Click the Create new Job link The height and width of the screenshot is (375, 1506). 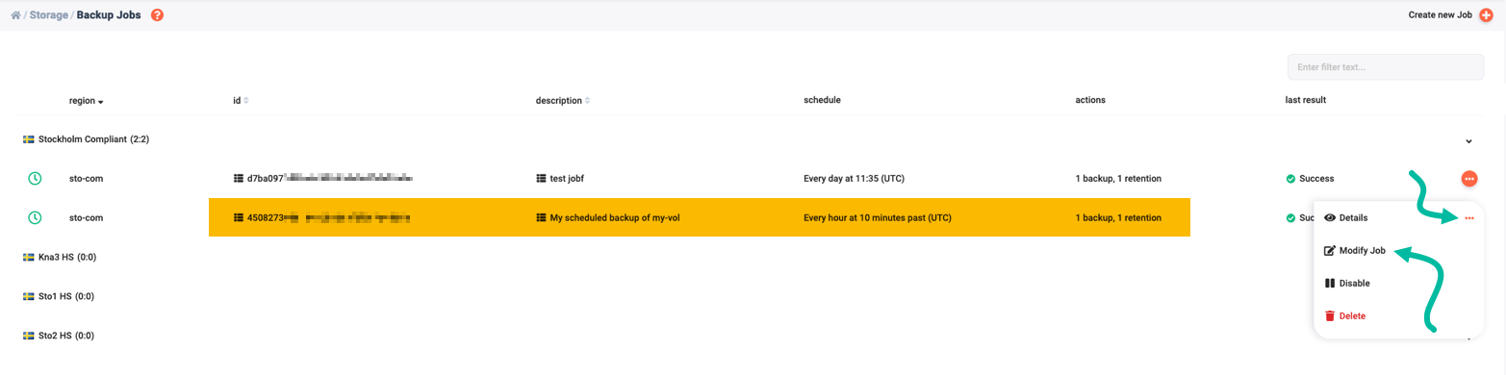pos(1442,15)
